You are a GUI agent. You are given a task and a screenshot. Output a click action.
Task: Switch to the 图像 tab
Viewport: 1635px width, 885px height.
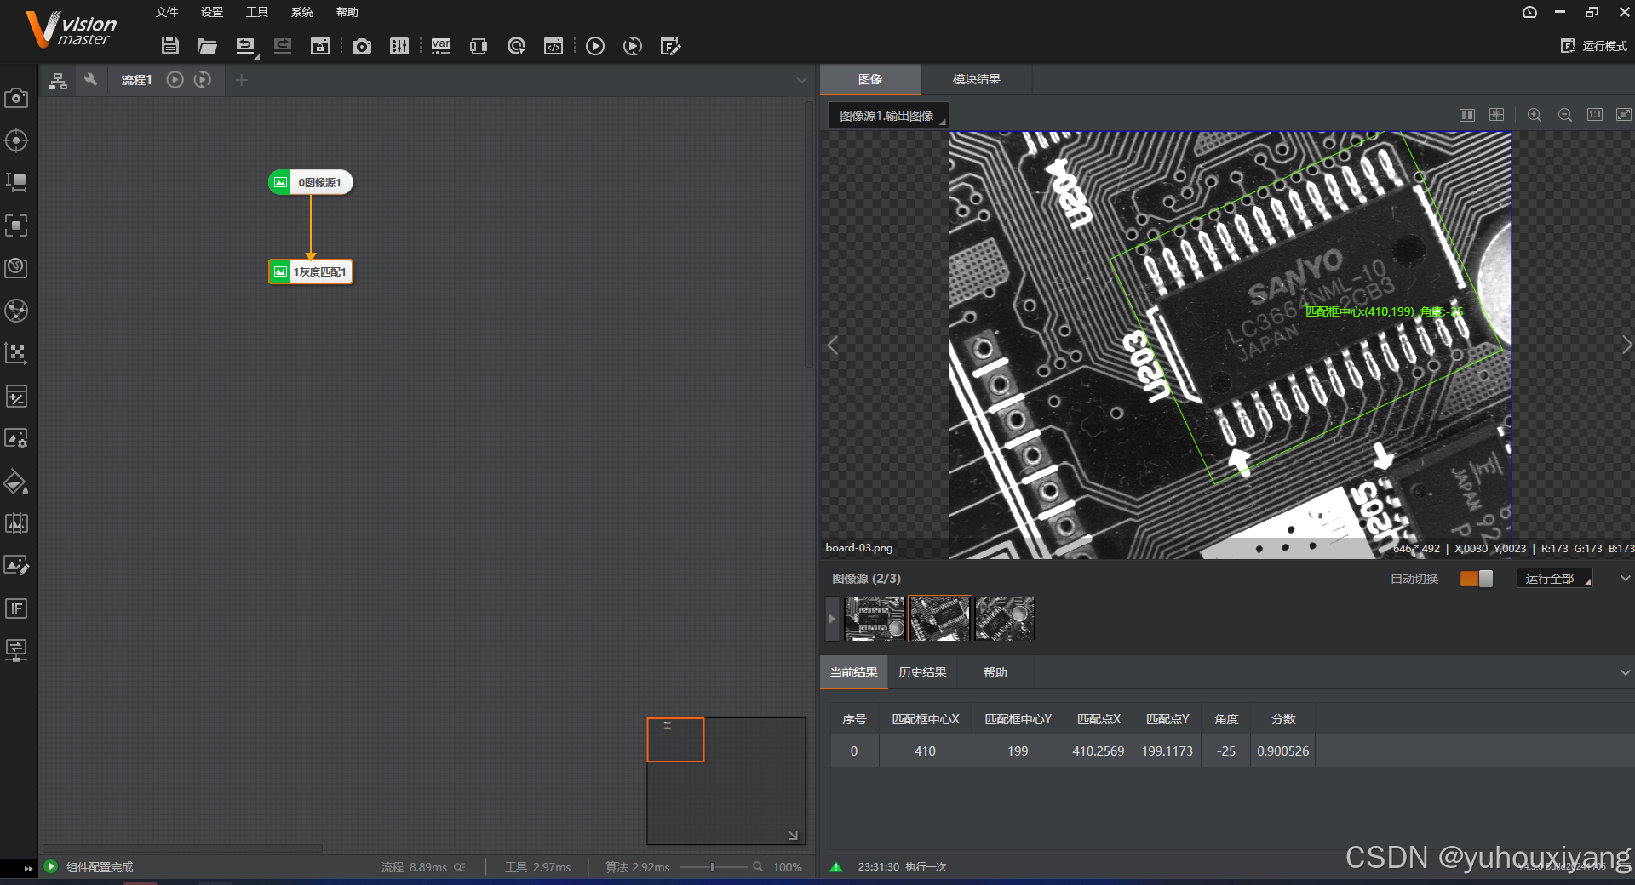coord(870,79)
